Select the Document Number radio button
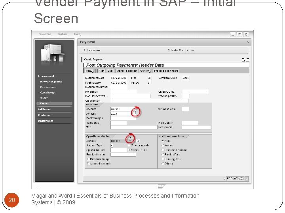Screen dimensions: 285x213 163,150
